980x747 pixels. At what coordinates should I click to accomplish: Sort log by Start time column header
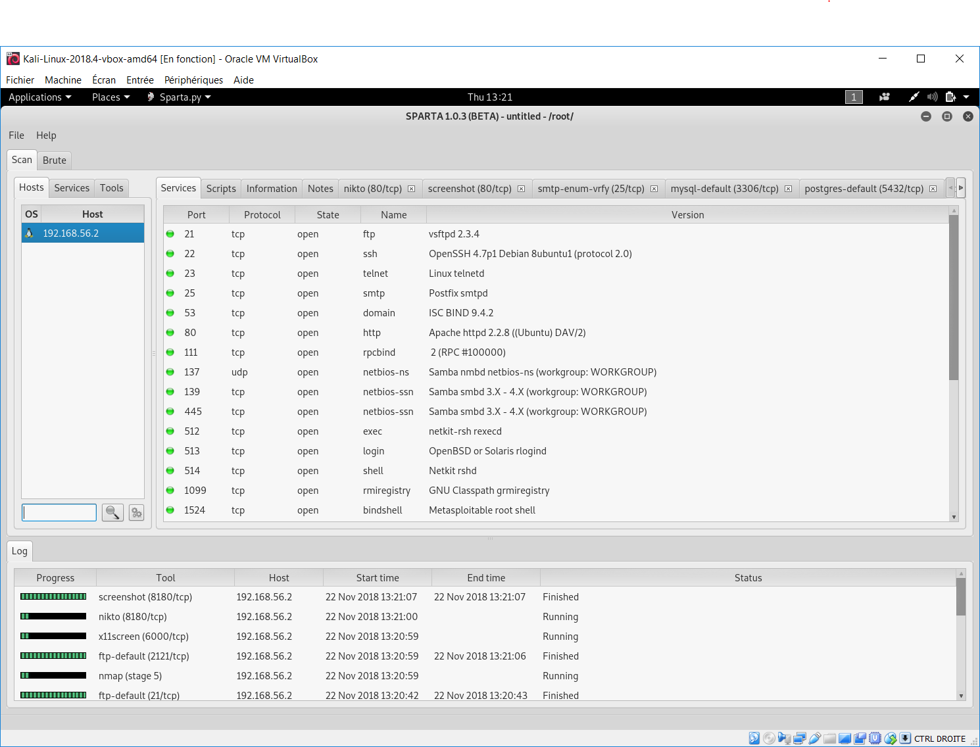378,578
